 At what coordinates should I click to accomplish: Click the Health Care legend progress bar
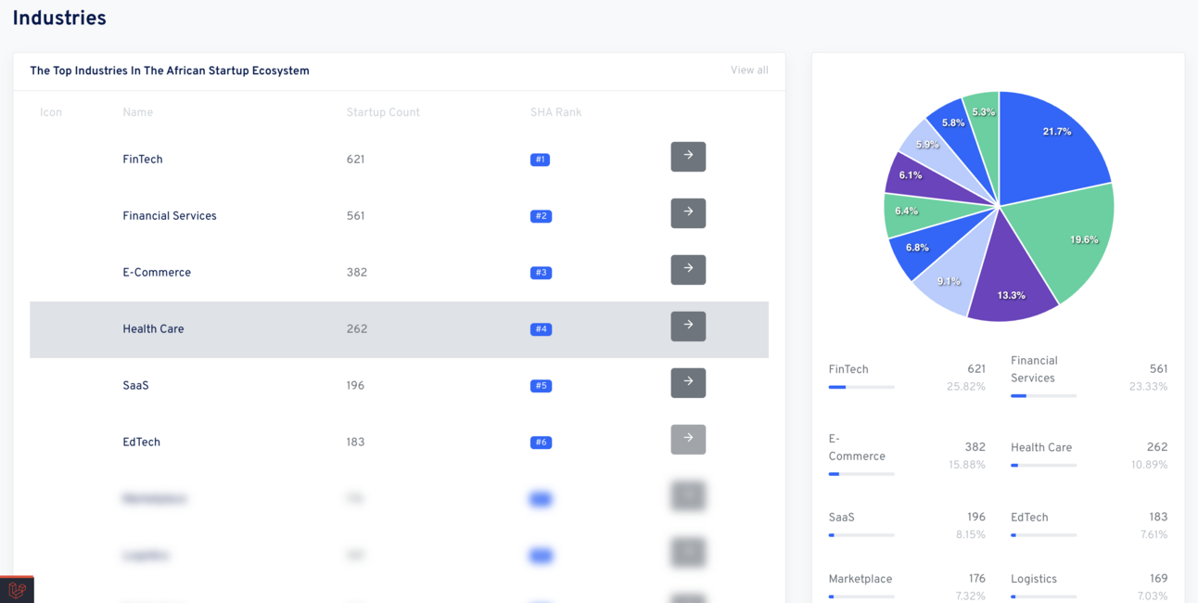click(1044, 465)
